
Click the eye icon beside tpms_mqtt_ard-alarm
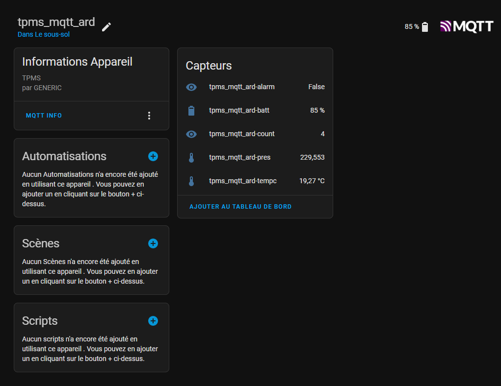pos(191,87)
